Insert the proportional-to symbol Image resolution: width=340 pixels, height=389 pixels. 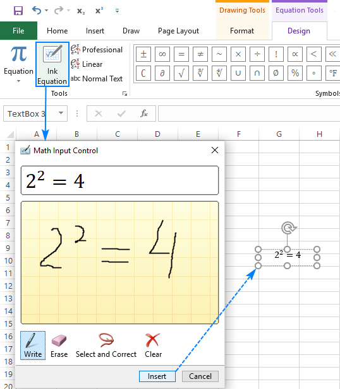(x=295, y=54)
